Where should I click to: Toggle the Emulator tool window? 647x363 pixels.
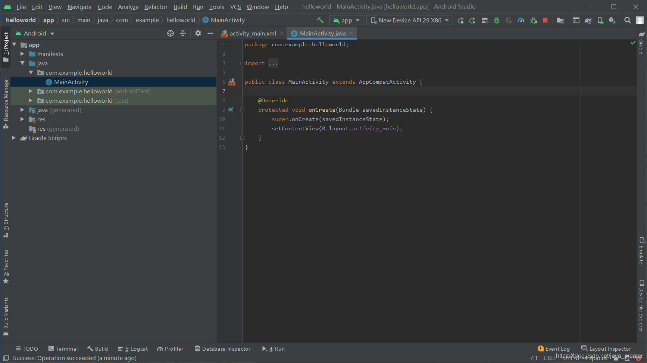point(641,252)
